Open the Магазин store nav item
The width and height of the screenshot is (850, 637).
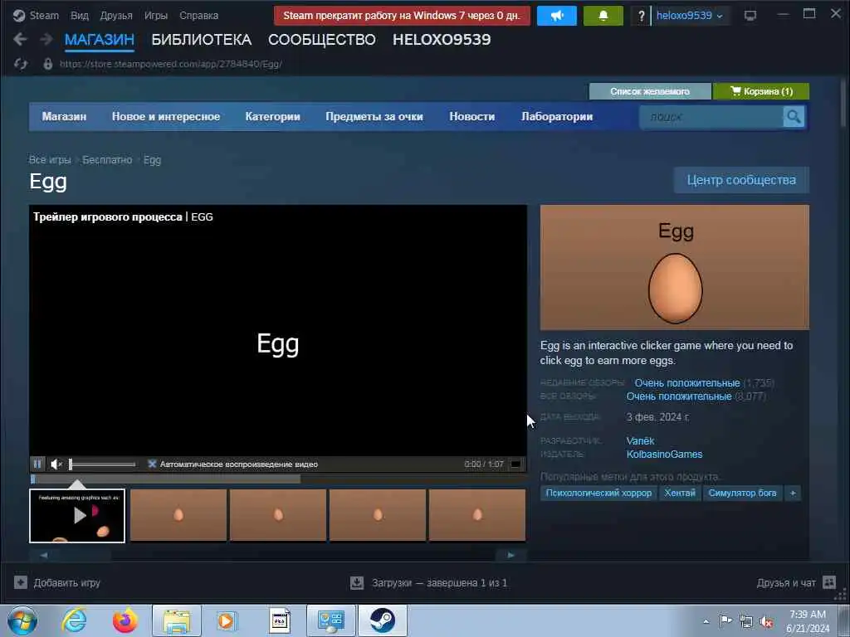coord(64,116)
